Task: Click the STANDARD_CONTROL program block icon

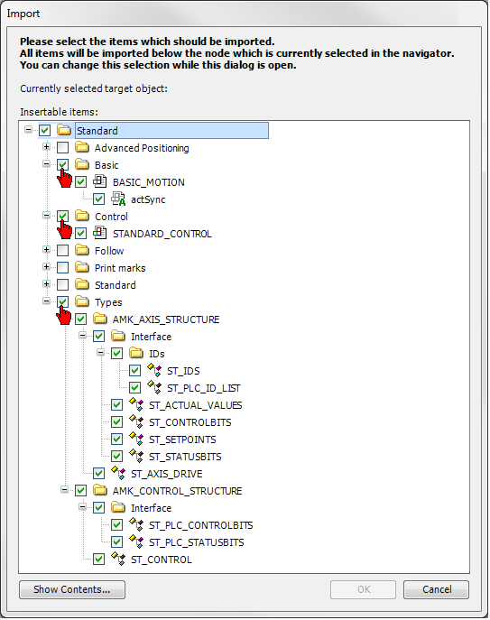Action: [x=99, y=234]
